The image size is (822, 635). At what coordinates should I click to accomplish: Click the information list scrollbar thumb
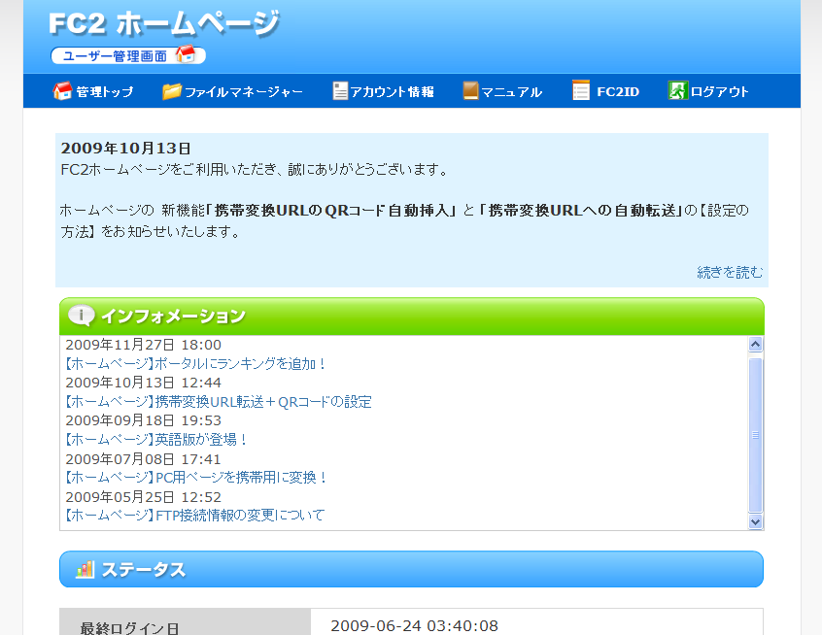pos(755,435)
